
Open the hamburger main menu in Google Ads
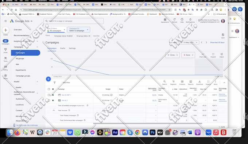5,21
